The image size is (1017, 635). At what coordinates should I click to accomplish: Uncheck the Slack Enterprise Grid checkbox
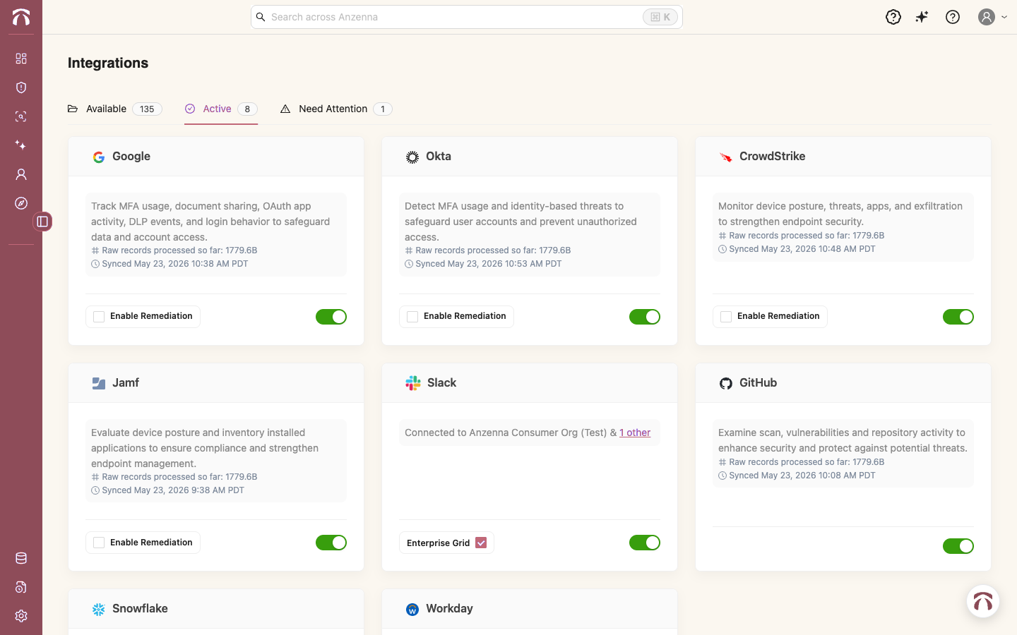point(481,543)
